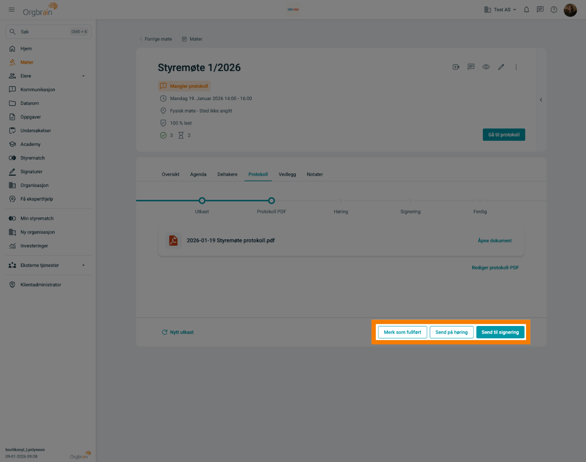Image resolution: width=586 pixels, height=462 pixels.
Task: Collapse side panel with chevron arrow
Action: (x=541, y=100)
